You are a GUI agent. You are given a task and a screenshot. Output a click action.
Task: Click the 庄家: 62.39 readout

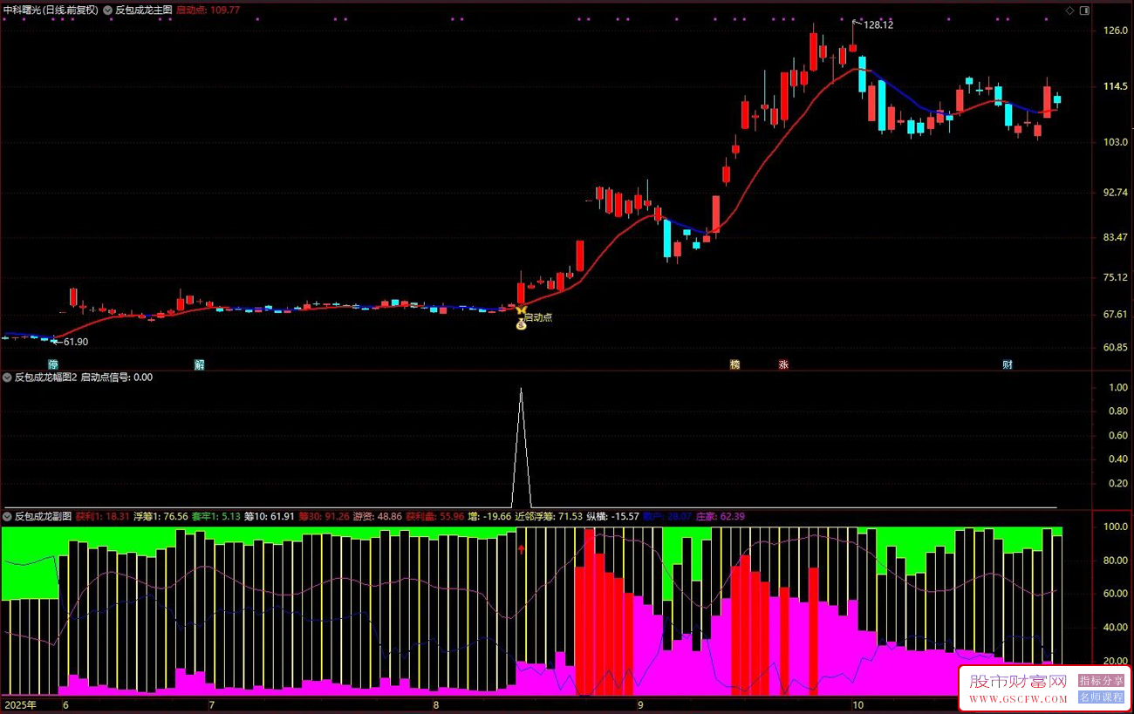point(720,517)
